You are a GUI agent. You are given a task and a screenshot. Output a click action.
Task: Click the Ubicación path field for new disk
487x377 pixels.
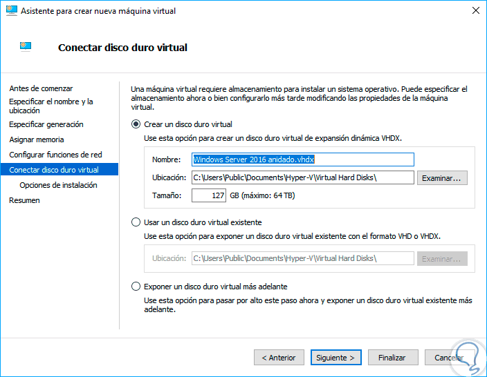(302, 178)
